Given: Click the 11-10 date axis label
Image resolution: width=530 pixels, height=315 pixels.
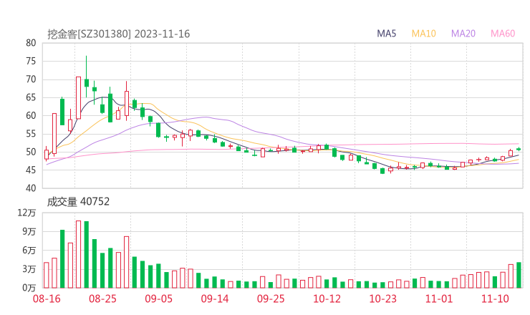Looking at the screenshot, I should point(495,299).
